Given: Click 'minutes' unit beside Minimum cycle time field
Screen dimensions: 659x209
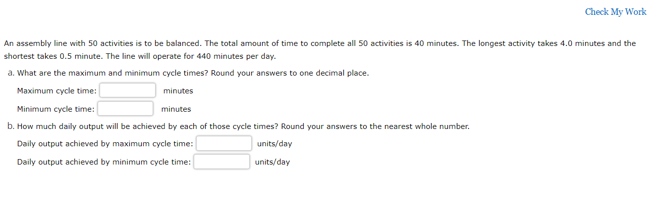Looking at the screenshot, I should pyautogui.click(x=176, y=109).
